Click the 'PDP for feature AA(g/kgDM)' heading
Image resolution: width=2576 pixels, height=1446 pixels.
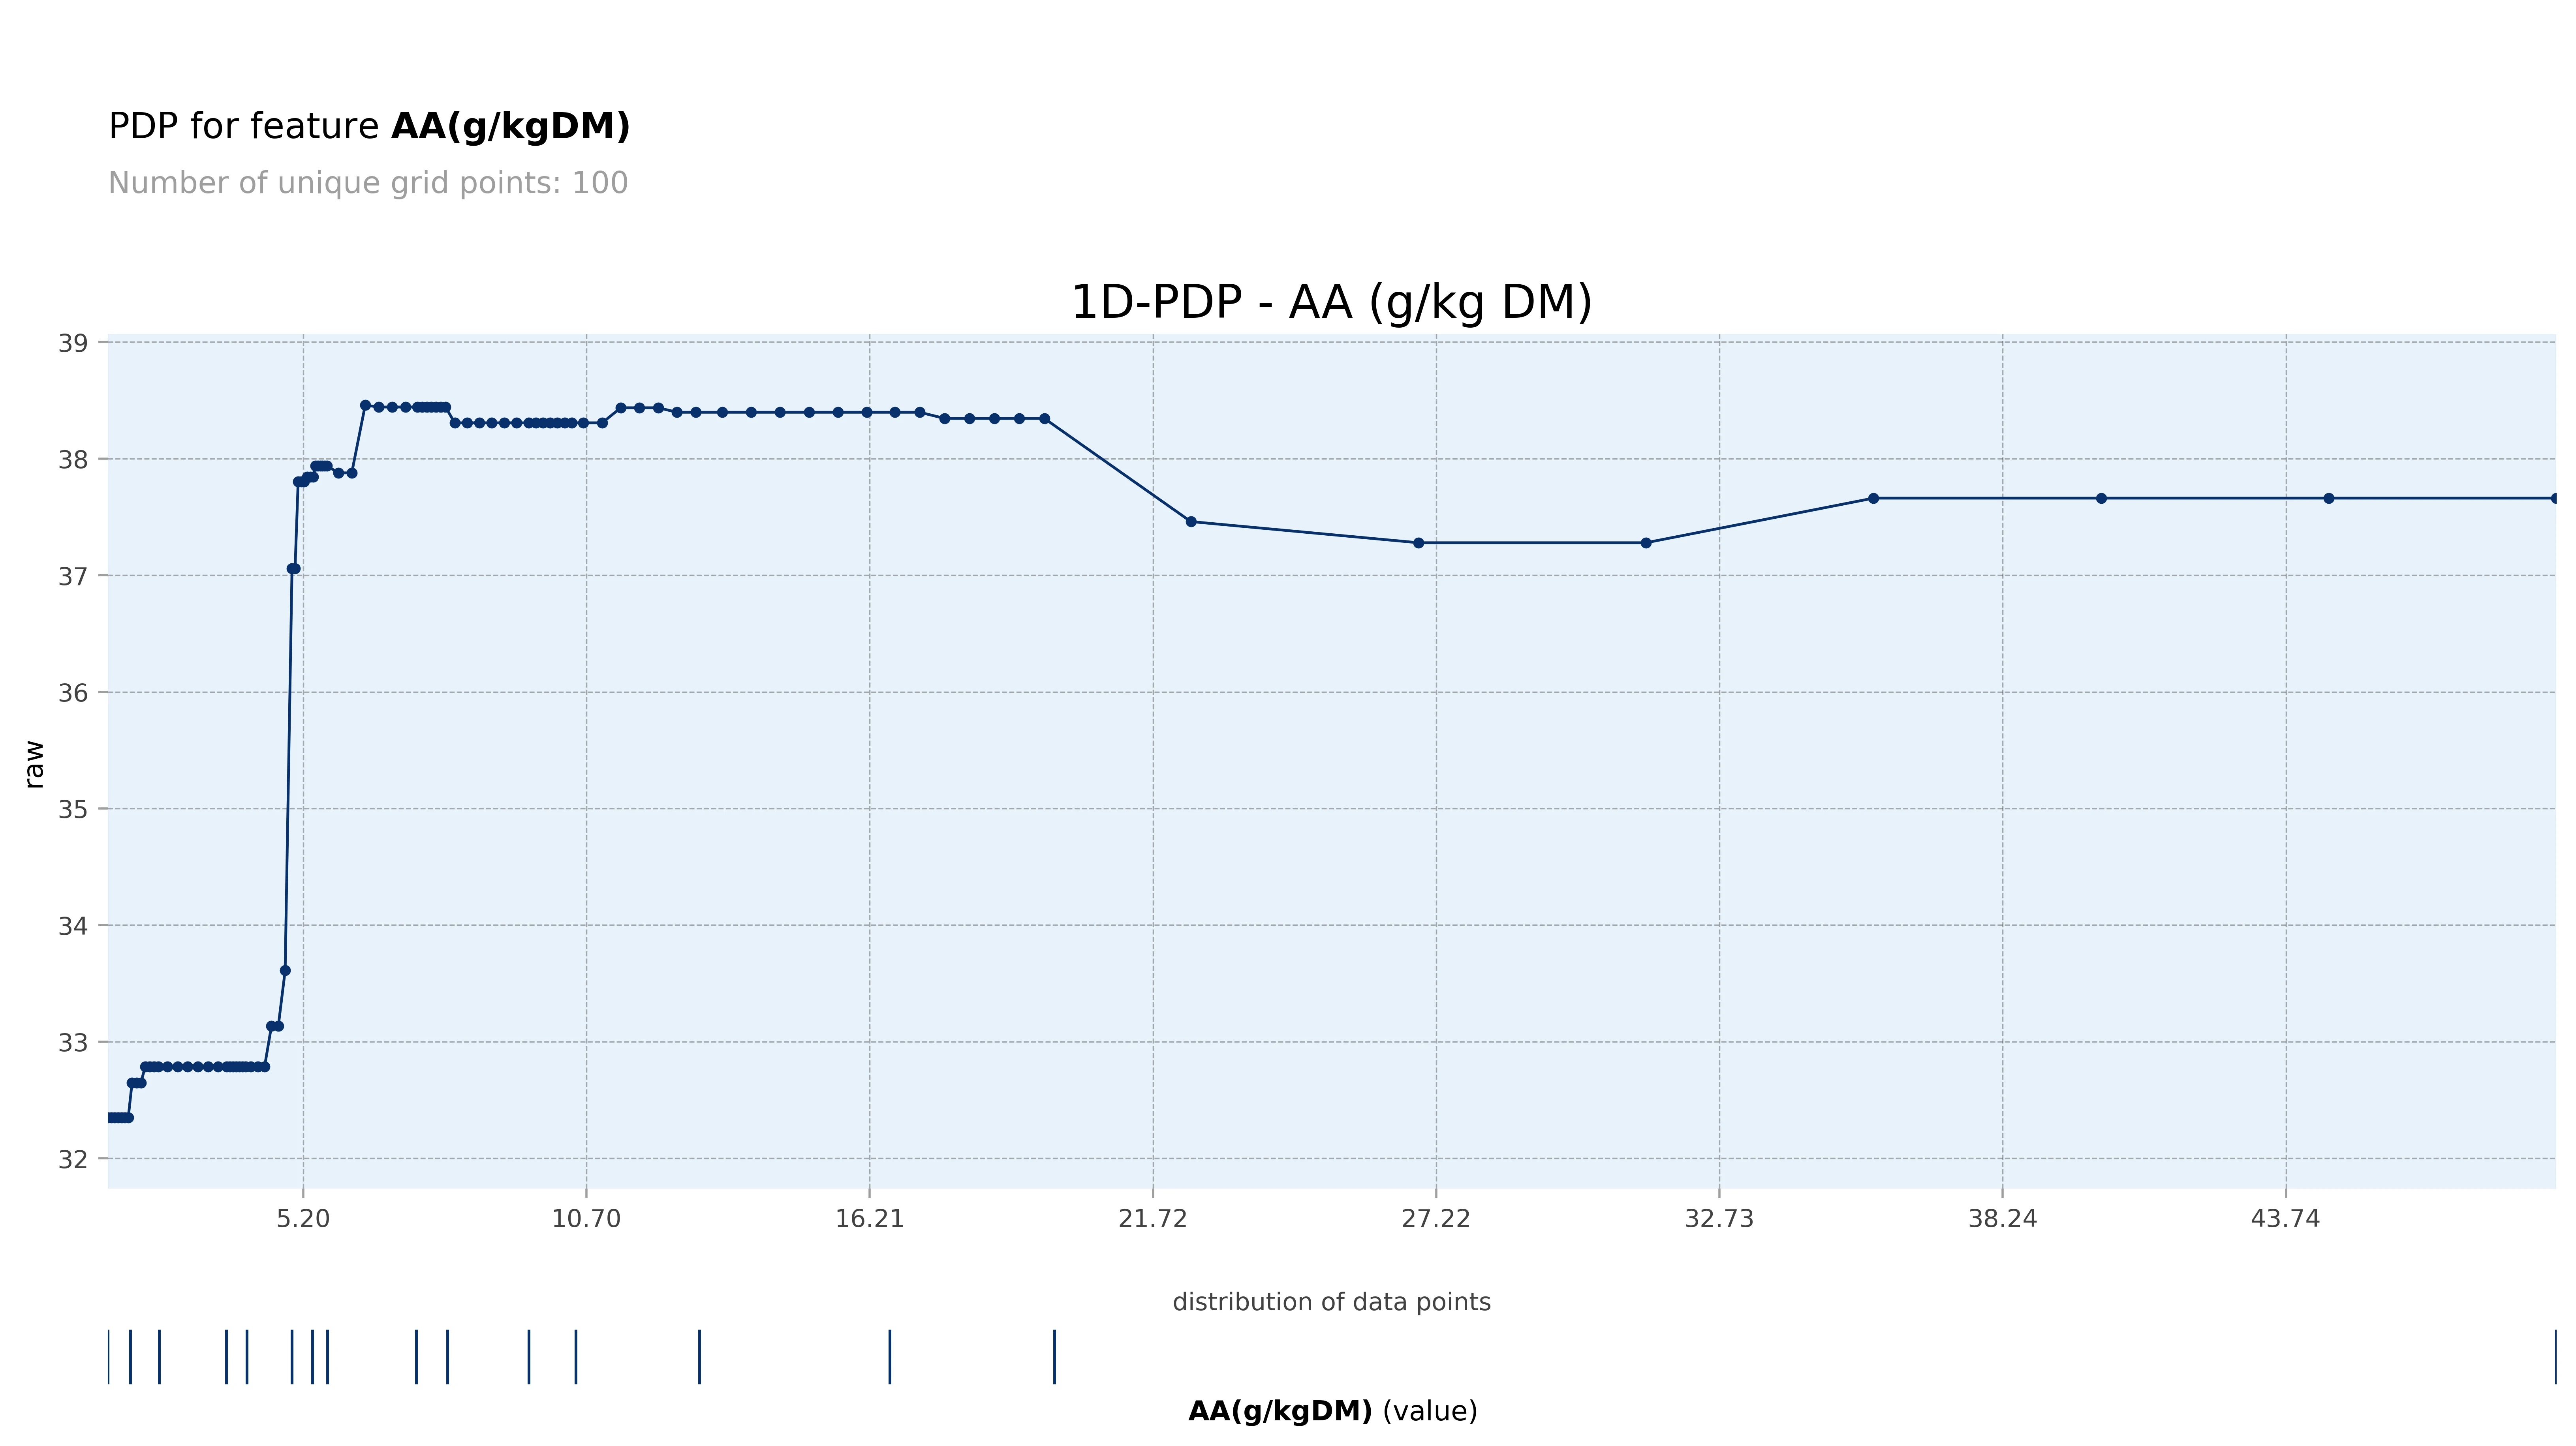[x=369, y=127]
